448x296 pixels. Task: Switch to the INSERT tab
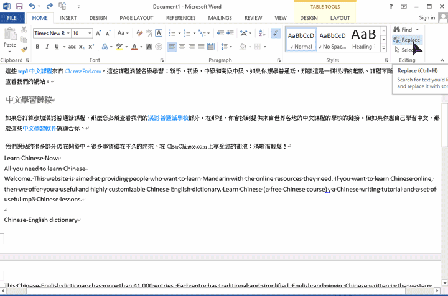[68, 18]
